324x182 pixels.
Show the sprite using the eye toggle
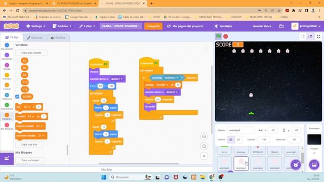pyautogui.click(x=231, y=140)
